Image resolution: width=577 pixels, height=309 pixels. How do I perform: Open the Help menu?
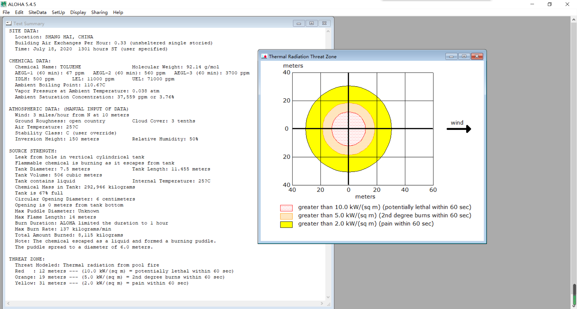pyautogui.click(x=118, y=12)
